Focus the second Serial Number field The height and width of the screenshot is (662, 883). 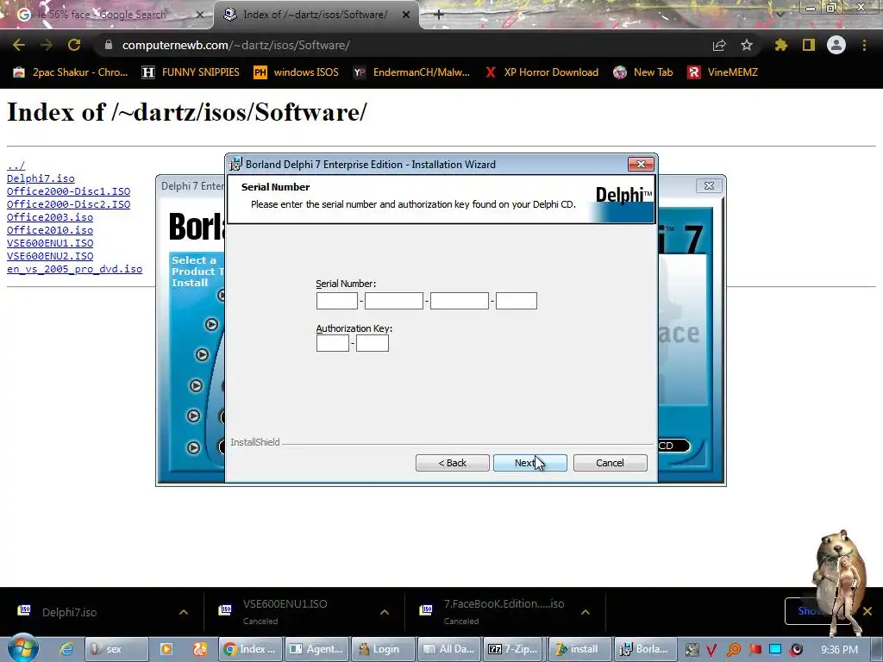point(393,301)
